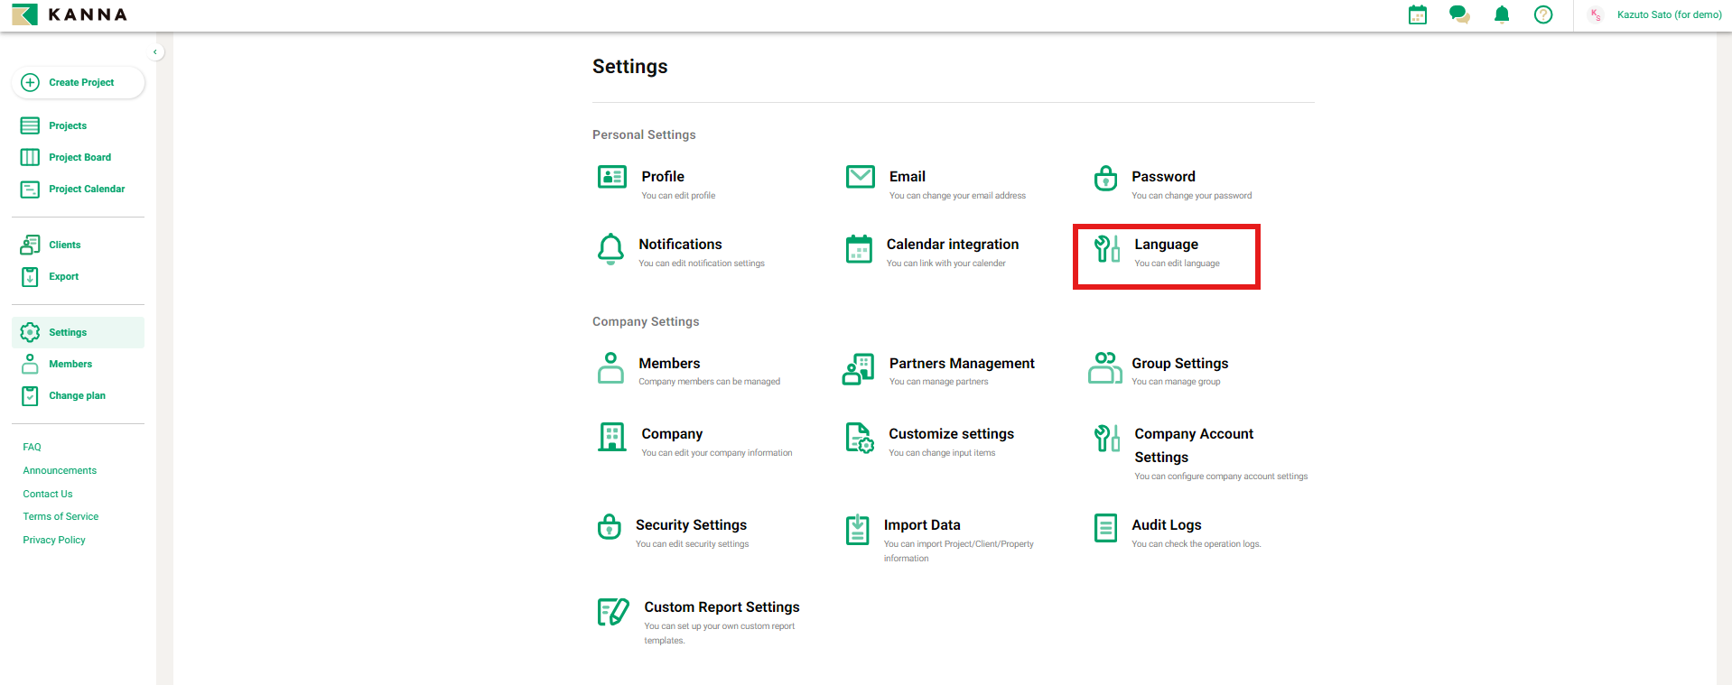1732x685 pixels.
Task: Click the notification bell in header
Action: pyautogui.click(x=1501, y=14)
